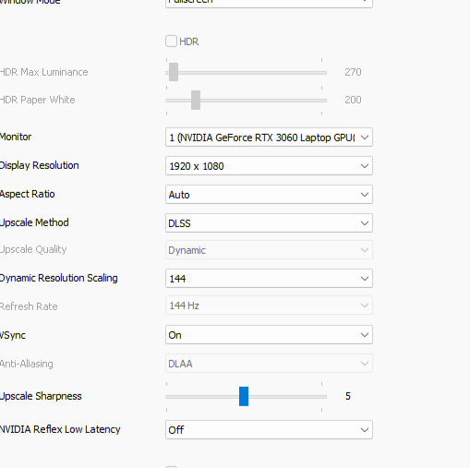The height and width of the screenshot is (468, 470).
Task: Open the Window Mode dropdown at top
Action: [x=269, y=3]
